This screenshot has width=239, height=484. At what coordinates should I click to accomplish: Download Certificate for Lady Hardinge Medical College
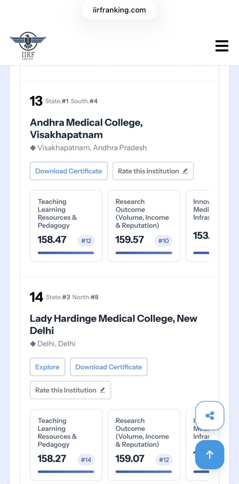pyautogui.click(x=109, y=367)
